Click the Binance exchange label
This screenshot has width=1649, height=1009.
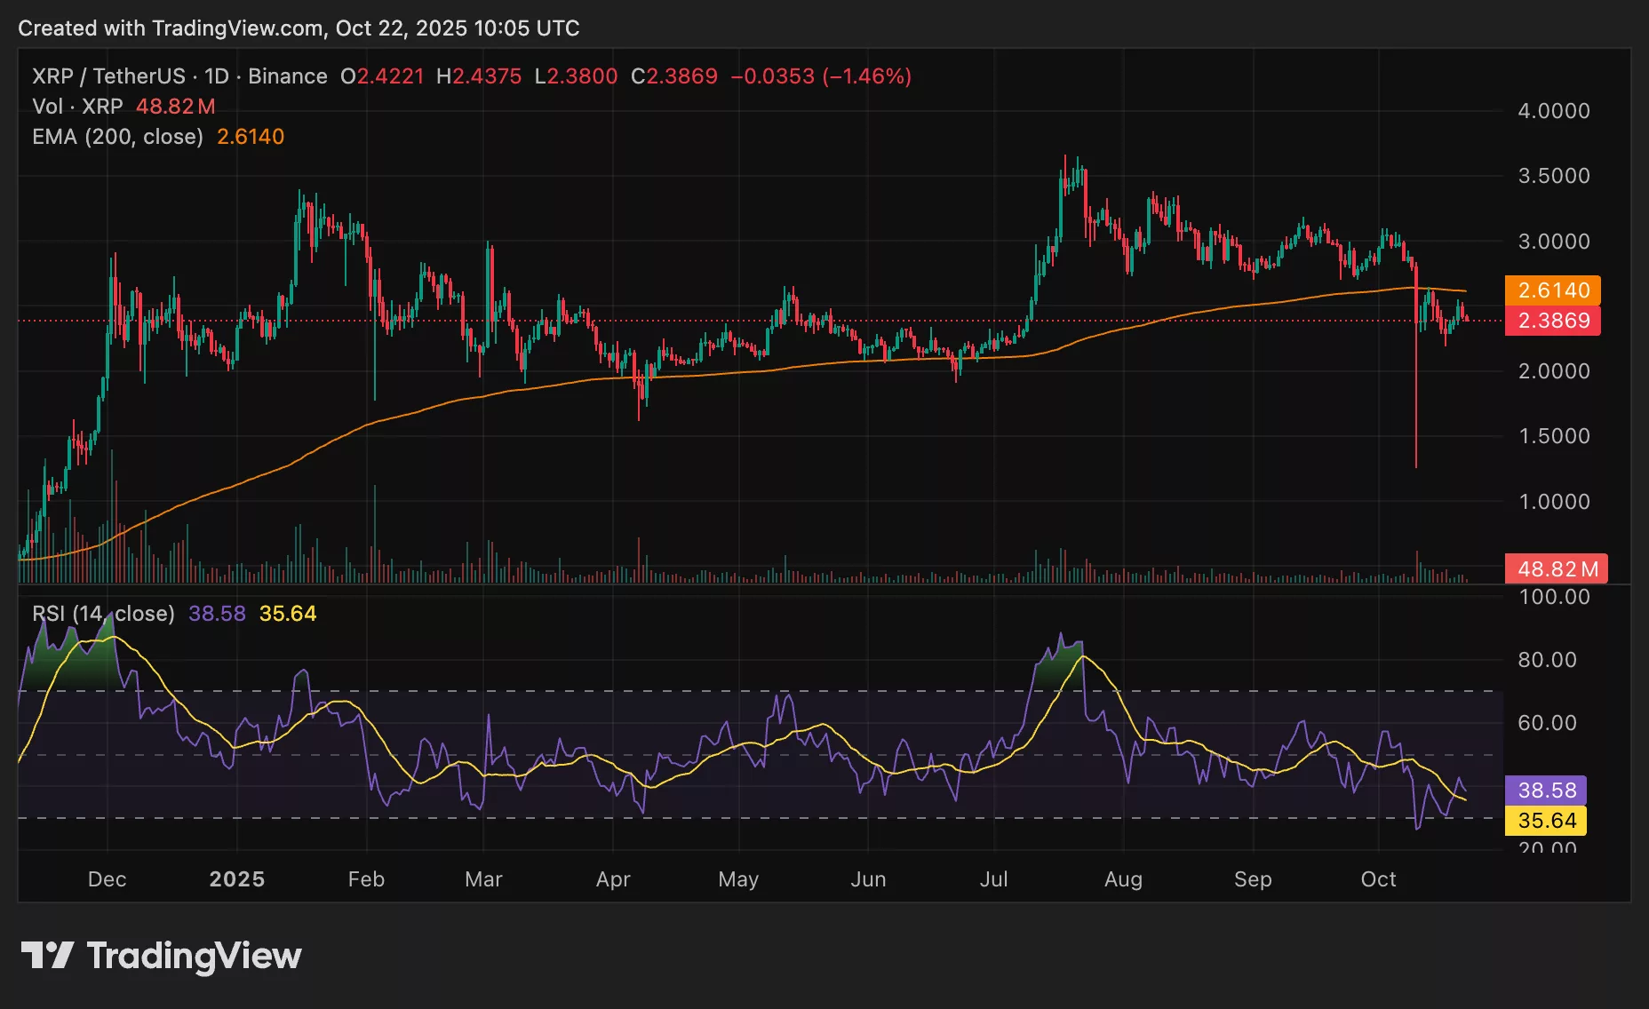tap(287, 76)
